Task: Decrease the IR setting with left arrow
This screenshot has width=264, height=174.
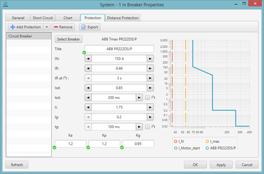Action: [88, 68]
